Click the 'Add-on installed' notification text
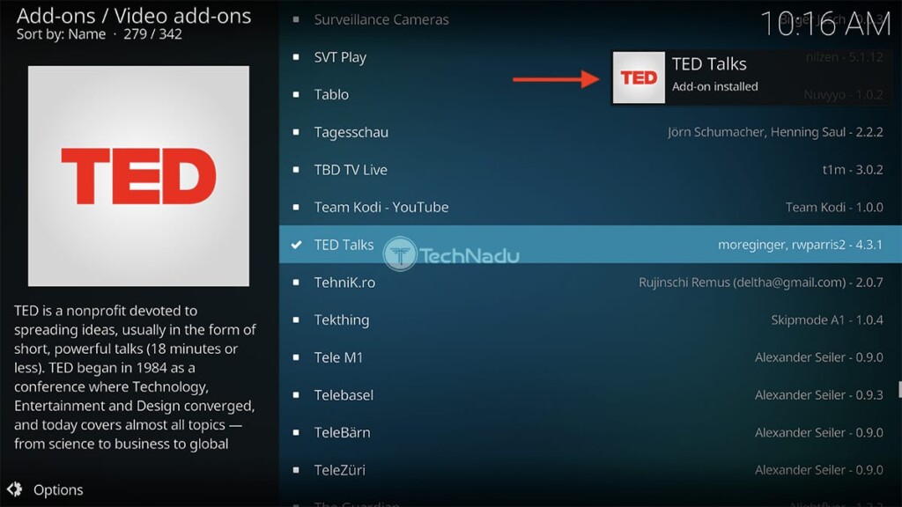 (x=715, y=87)
